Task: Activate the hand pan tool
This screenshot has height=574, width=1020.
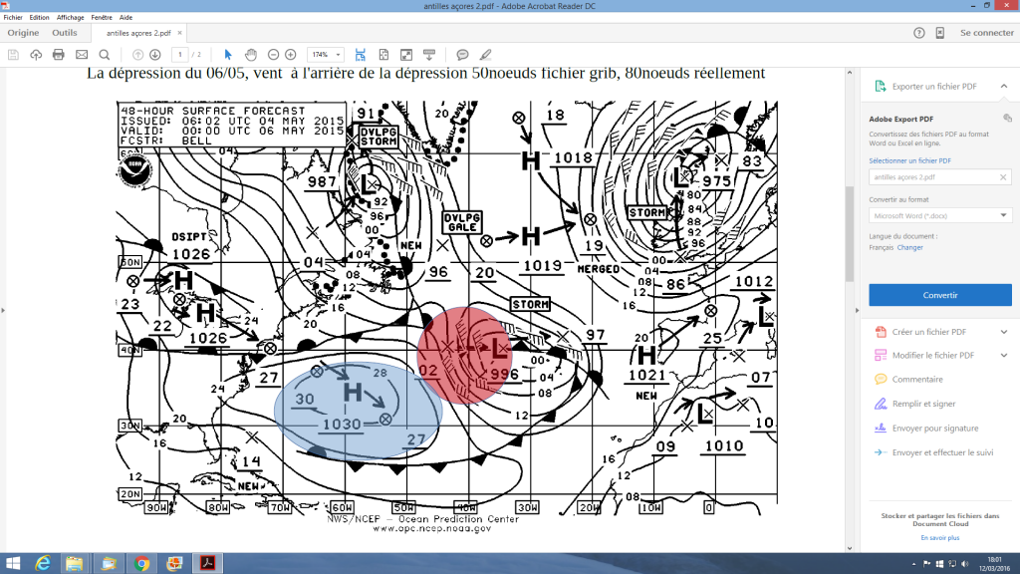Action: (x=251, y=55)
